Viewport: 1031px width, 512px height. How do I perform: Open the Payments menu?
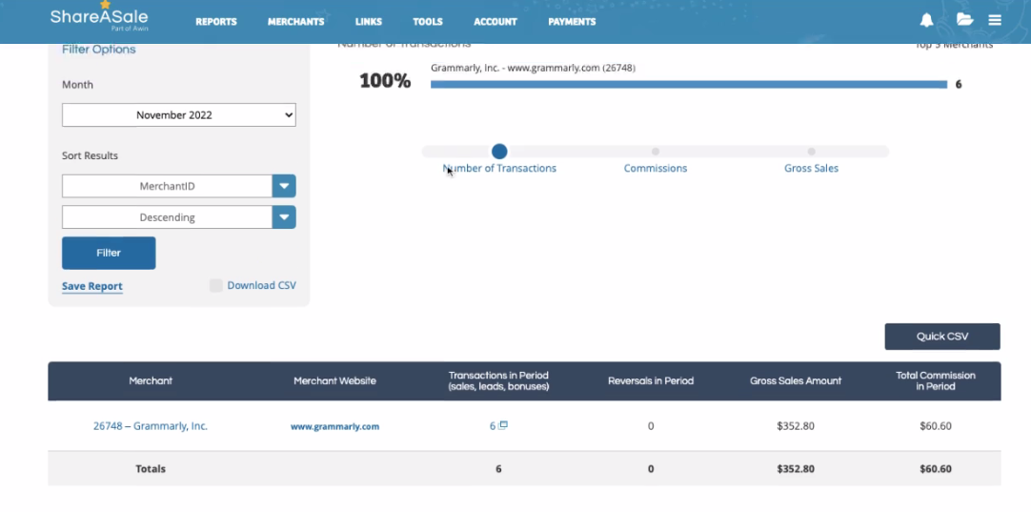[x=572, y=22]
